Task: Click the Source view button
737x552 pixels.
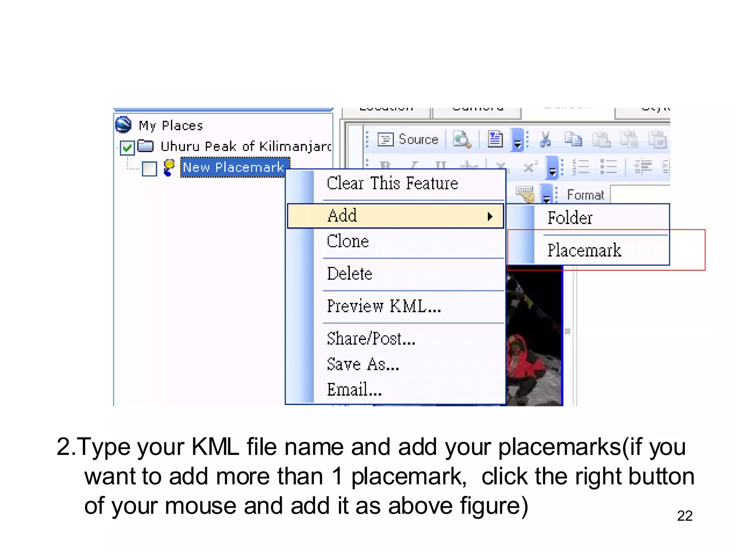Action: [408, 139]
